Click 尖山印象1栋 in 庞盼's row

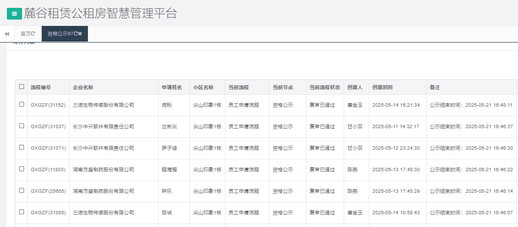[207, 105]
